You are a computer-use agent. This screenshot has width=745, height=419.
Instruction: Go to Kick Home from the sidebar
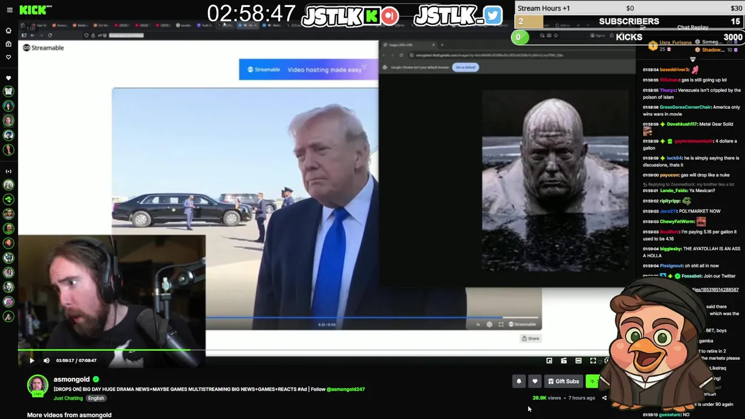8,30
